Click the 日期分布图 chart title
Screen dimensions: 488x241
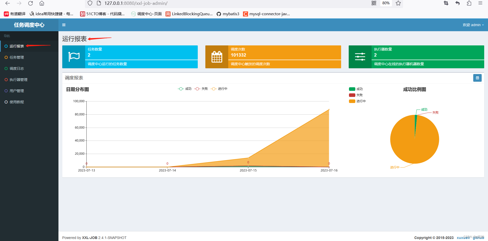pyautogui.click(x=78, y=89)
